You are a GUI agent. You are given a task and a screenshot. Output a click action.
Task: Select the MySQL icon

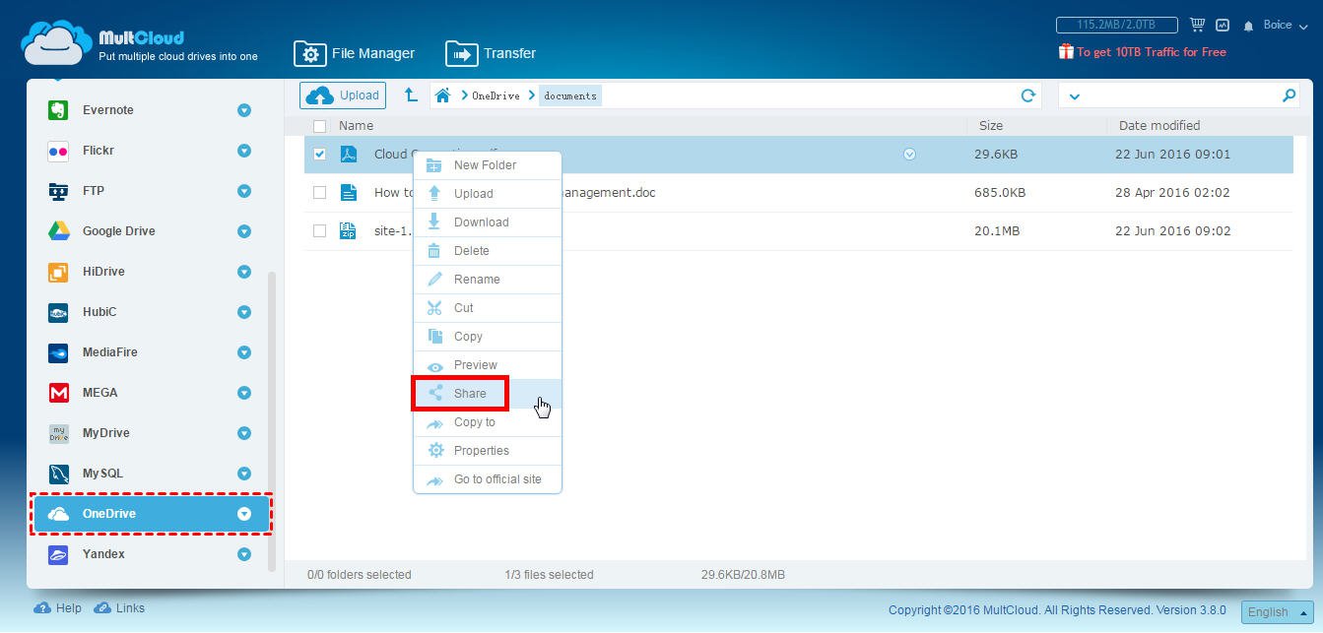[x=58, y=474]
